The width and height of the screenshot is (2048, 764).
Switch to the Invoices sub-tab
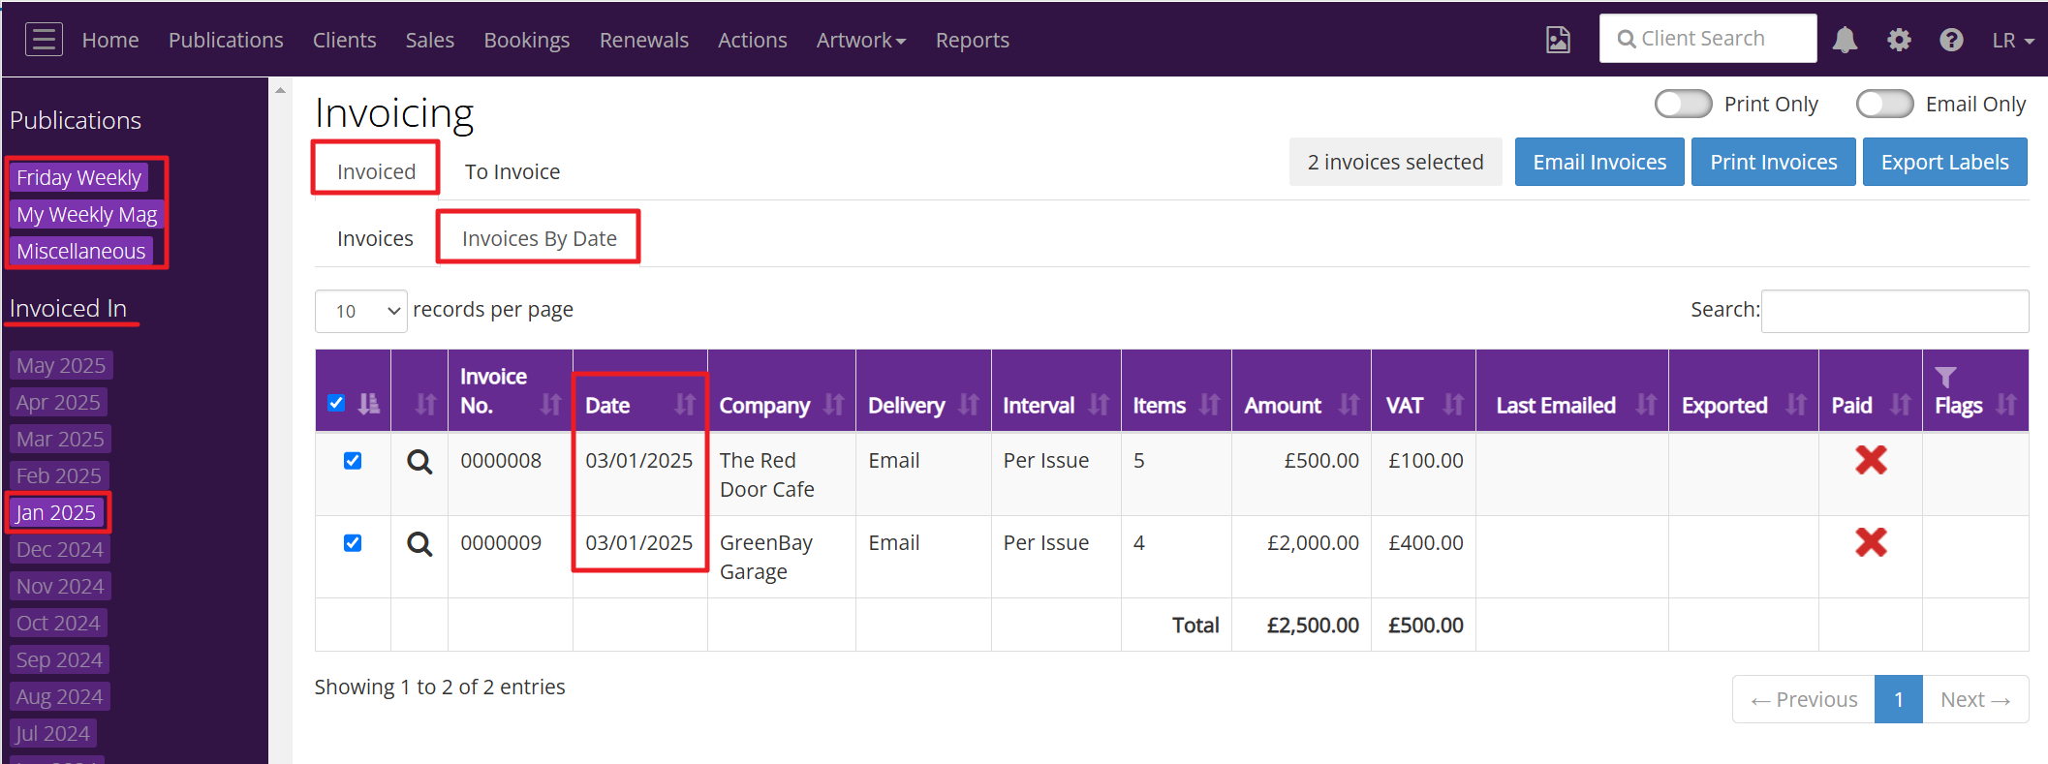point(375,238)
